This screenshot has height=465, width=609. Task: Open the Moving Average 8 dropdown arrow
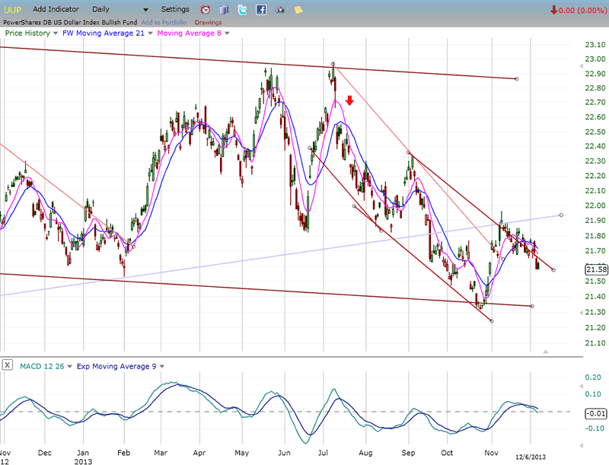227,33
